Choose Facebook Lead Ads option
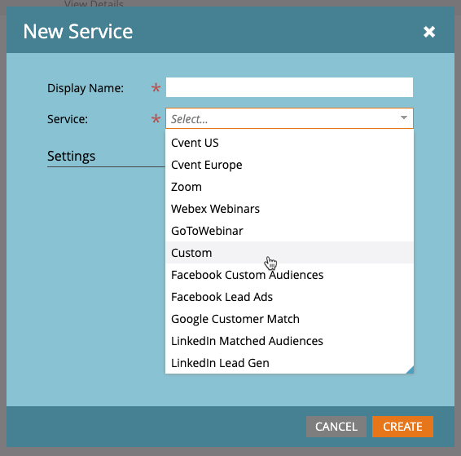This screenshot has width=461, height=456. click(x=289, y=297)
